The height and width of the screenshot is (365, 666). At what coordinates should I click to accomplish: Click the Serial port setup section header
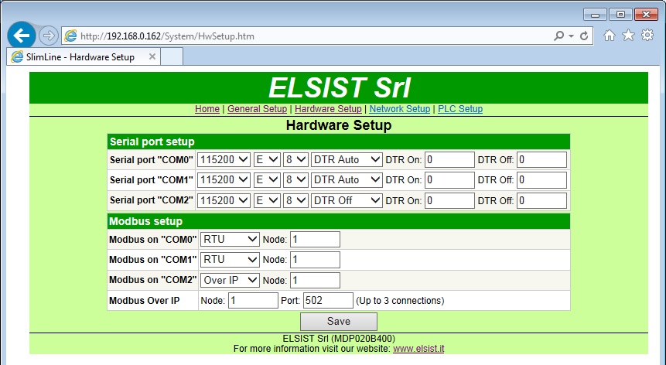(x=339, y=142)
